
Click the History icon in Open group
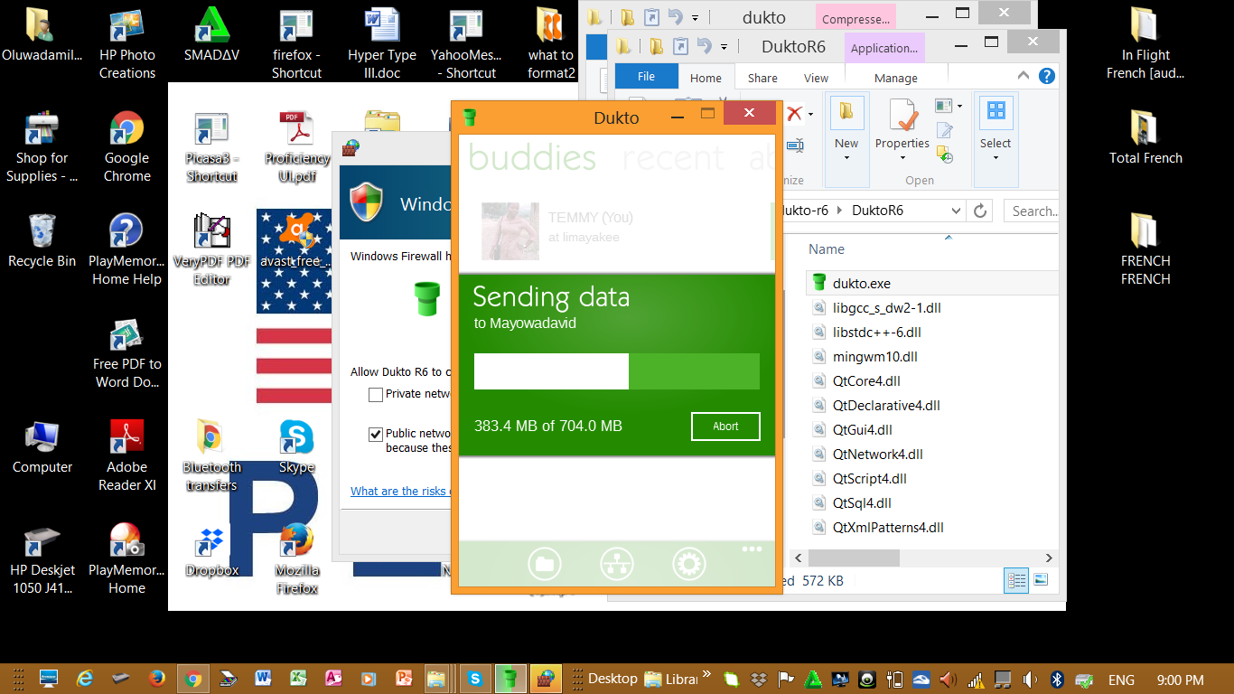944,155
